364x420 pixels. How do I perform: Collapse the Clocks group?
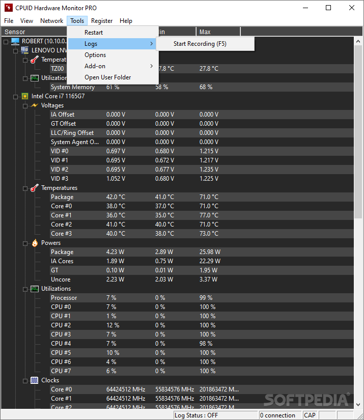tap(25, 381)
